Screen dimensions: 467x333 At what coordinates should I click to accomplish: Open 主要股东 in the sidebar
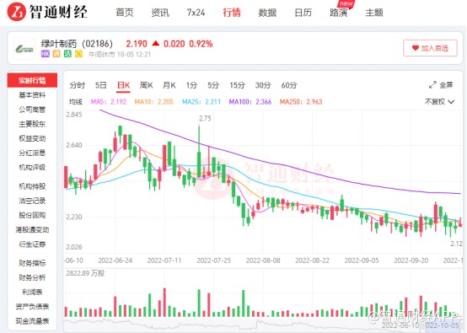click(32, 124)
